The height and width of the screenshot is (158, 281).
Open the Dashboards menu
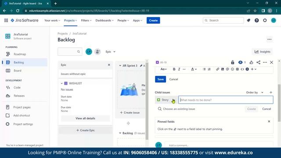click(104, 21)
